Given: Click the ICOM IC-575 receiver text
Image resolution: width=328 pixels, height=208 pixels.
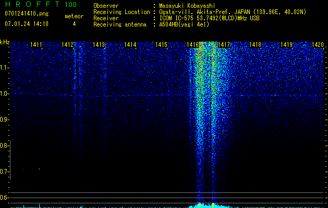Looking at the screenshot, I should (210, 18).
